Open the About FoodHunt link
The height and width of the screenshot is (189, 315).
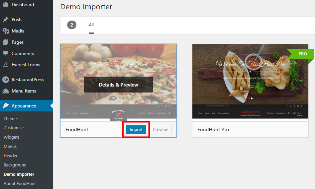(x=20, y=183)
